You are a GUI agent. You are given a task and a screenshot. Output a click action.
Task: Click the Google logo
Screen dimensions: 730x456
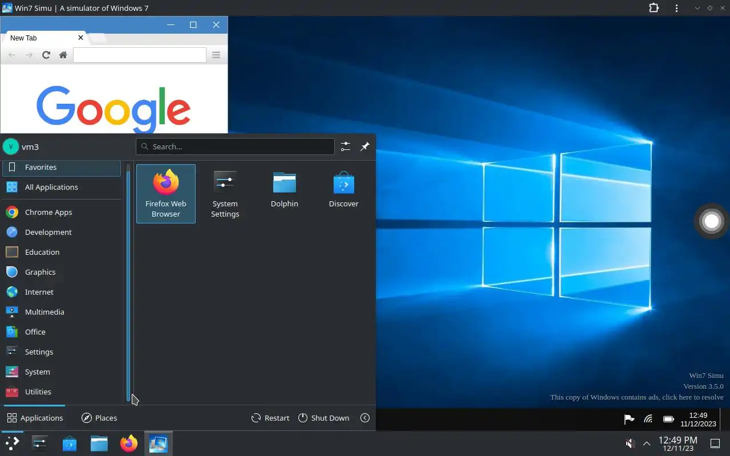(113, 109)
